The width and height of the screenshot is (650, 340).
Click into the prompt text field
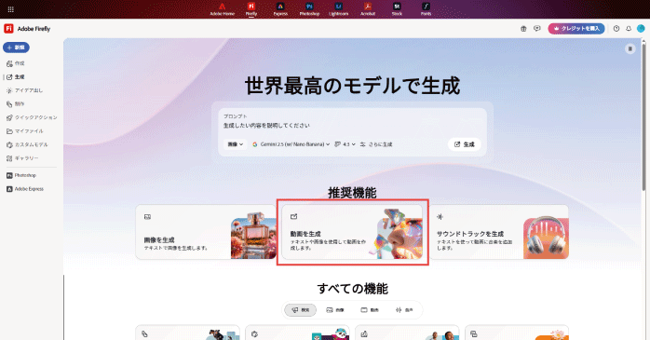[x=352, y=125]
